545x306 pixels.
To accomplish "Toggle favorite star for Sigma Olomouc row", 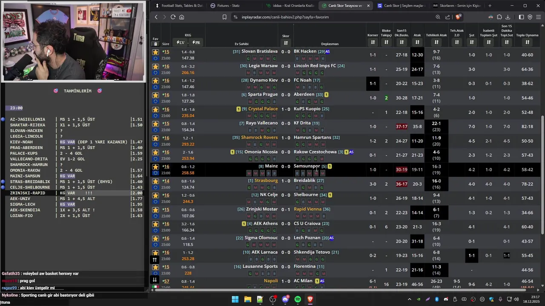I will coord(155,238).
